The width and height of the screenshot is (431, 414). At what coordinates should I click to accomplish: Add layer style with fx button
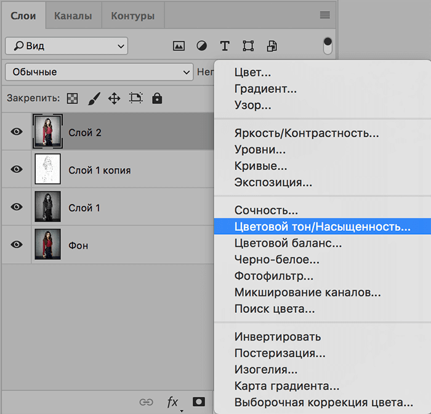coord(173,402)
